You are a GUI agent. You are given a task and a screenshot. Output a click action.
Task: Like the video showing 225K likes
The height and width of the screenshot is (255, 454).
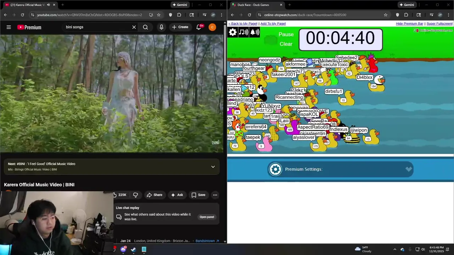(x=120, y=195)
